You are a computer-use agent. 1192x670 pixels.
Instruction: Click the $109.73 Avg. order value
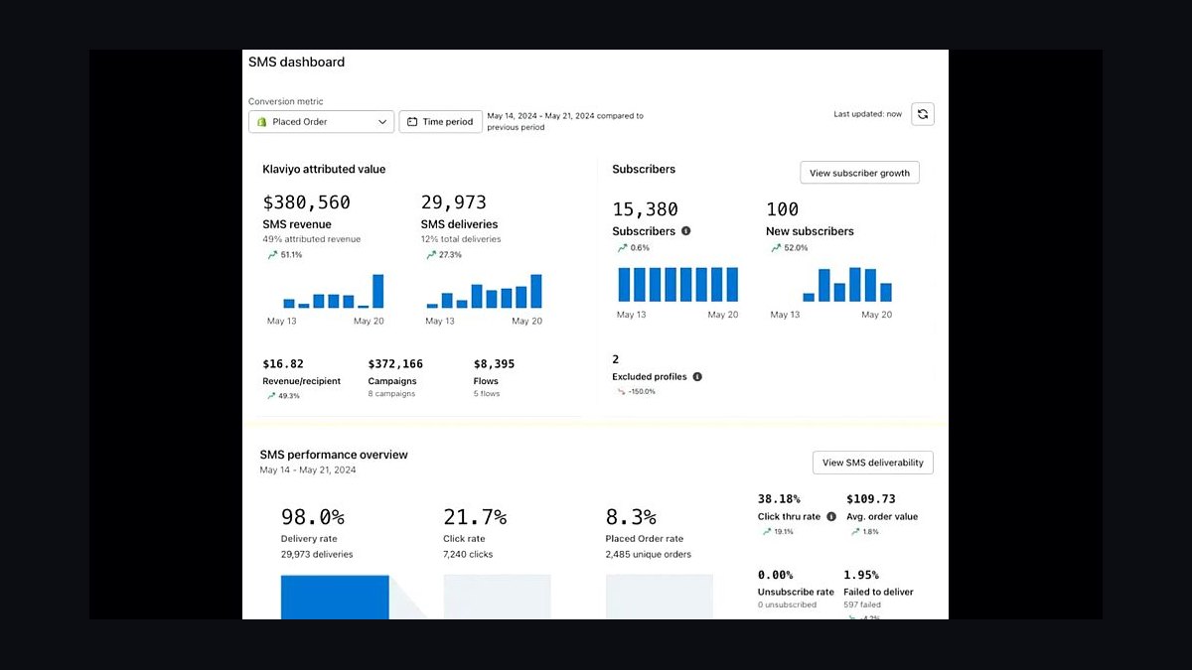coord(870,499)
